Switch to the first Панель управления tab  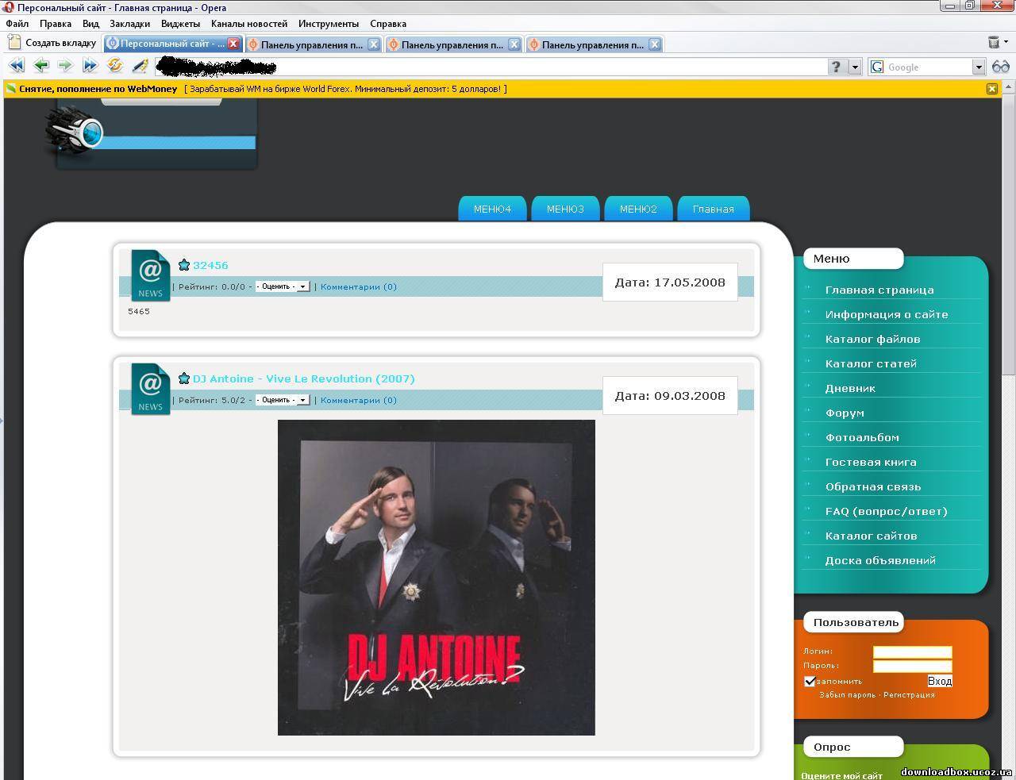click(313, 44)
